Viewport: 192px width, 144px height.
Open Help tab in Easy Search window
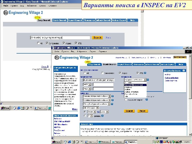click(x=133, y=20)
